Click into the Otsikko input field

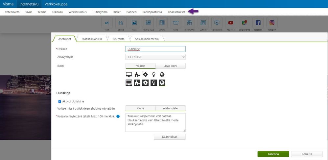(155, 49)
